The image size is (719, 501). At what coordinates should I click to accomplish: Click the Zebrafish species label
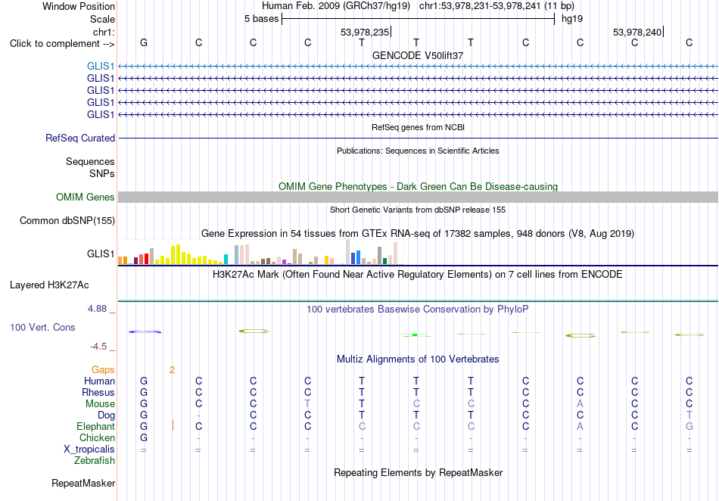[95, 460]
